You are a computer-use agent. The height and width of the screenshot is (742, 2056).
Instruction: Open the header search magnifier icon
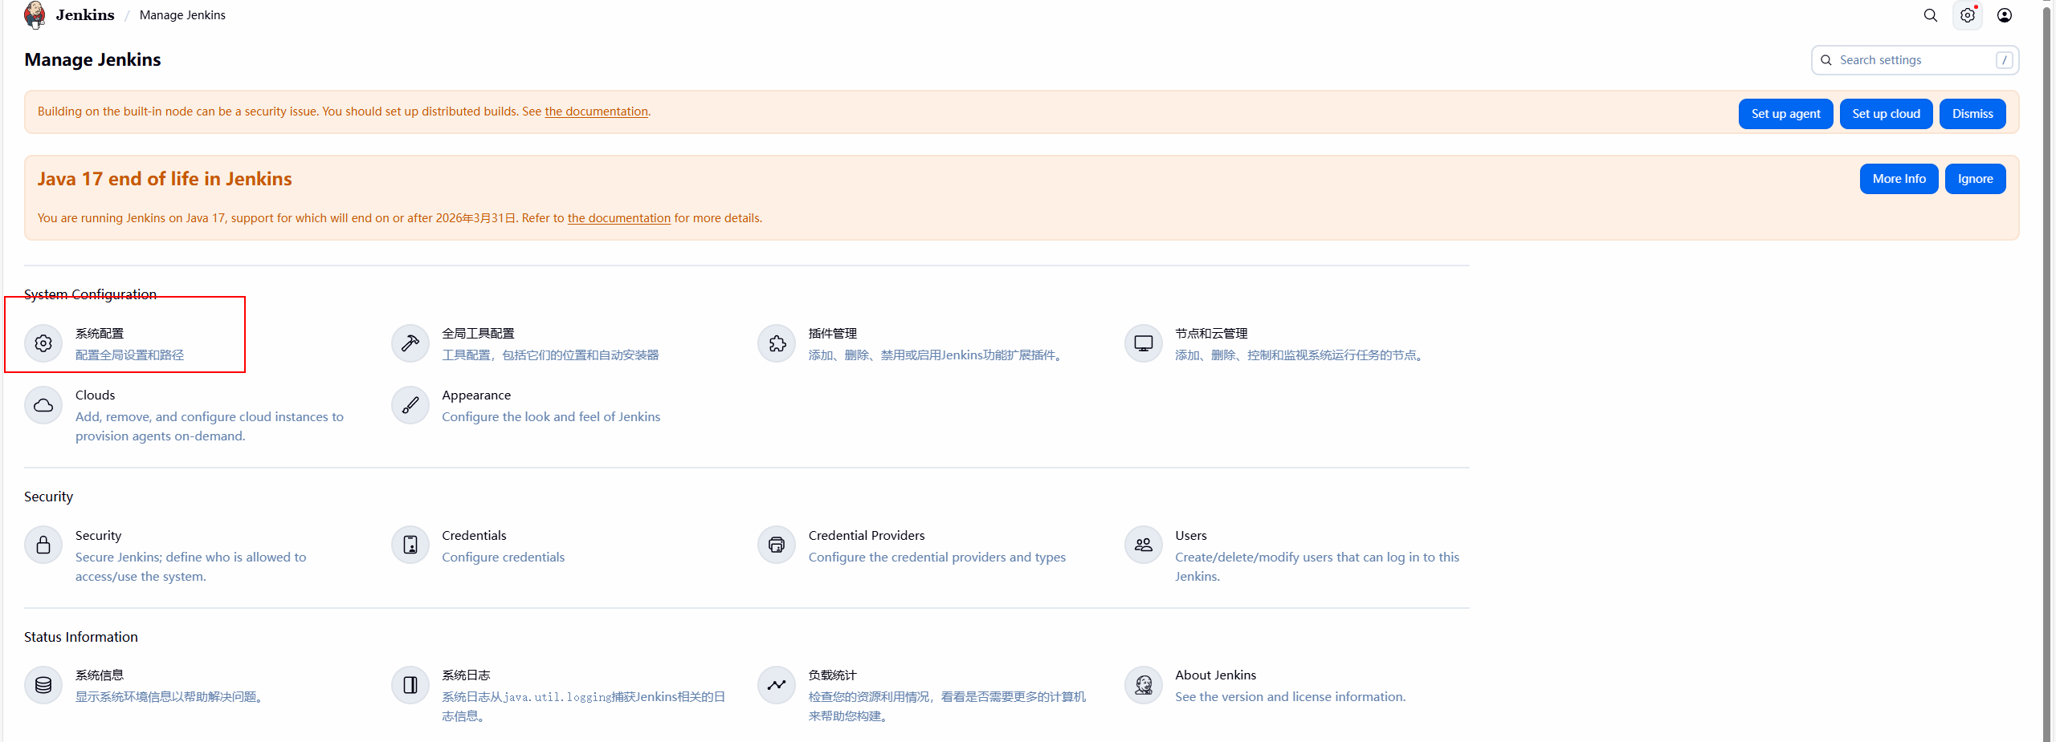(1931, 15)
